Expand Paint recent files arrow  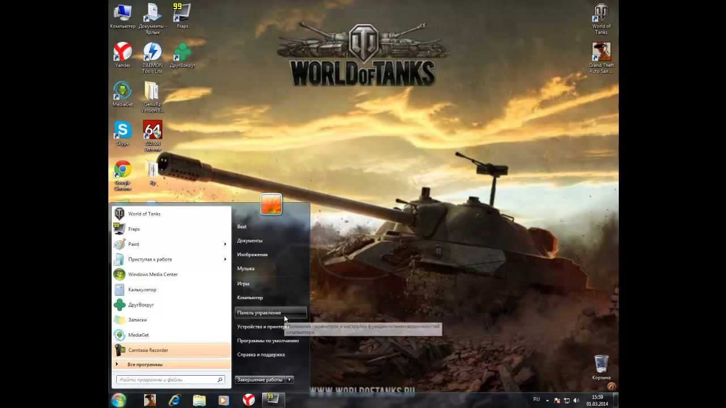(226, 244)
